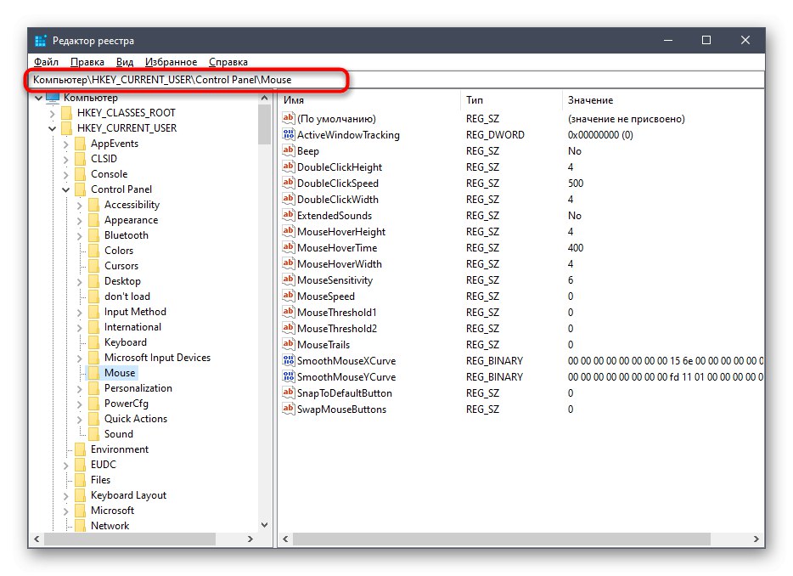Click the Sound folder icon
793x576 pixels.
click(x=93, y=434)
